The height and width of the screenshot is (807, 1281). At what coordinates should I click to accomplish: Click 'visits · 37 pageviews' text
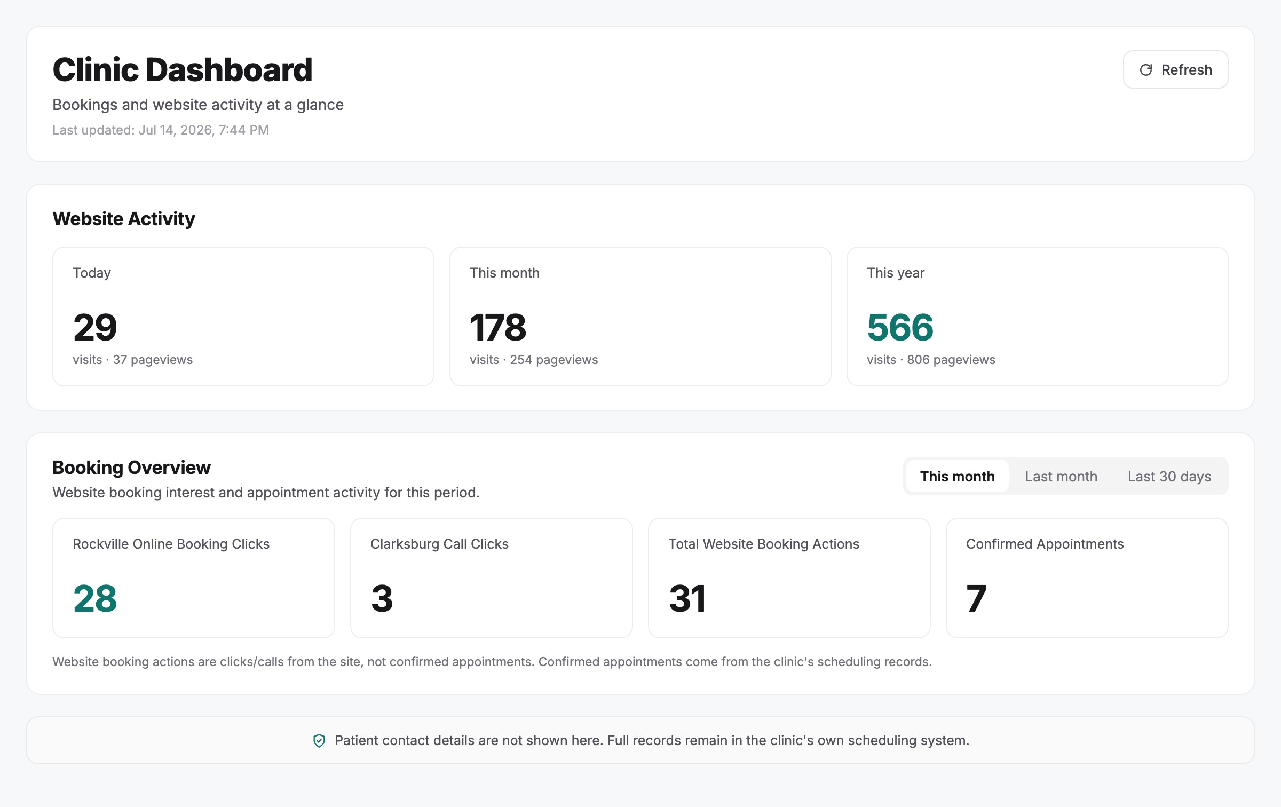(133, 360)
